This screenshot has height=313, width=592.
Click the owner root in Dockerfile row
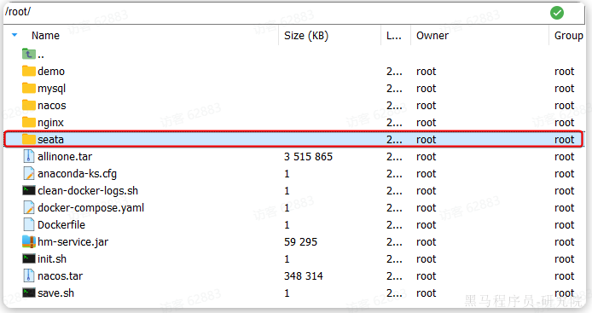(x=426, y=225)
